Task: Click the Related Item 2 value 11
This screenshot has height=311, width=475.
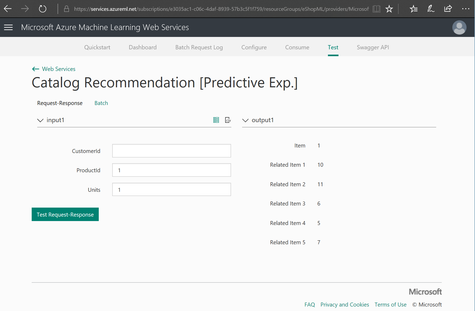Action: coord(320,184)
